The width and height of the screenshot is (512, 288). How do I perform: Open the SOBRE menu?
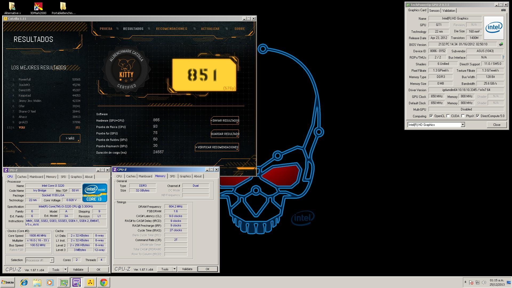239,29
